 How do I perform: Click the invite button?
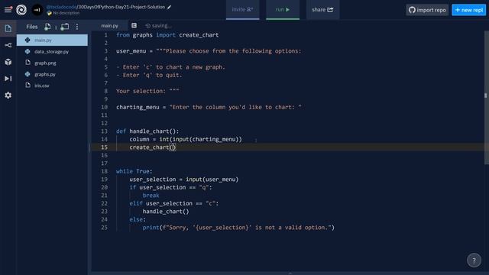tap(243, 9)
